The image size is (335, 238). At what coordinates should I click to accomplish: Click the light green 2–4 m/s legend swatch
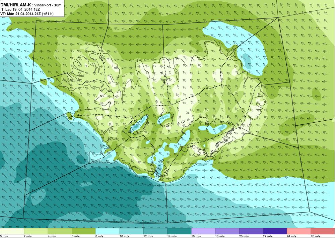click(36, 231)
